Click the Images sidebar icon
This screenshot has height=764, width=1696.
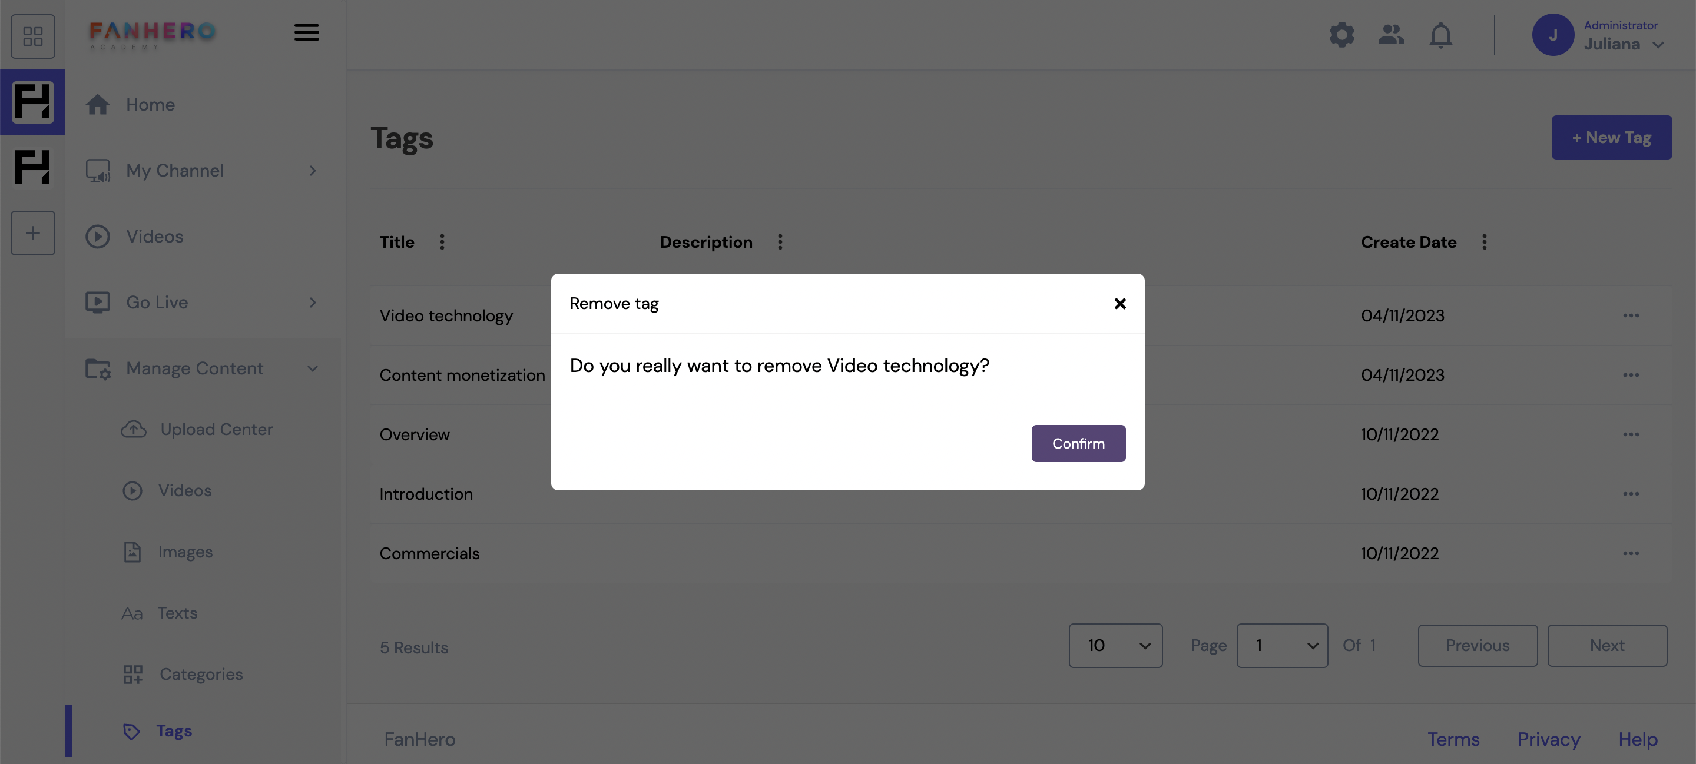131,552
